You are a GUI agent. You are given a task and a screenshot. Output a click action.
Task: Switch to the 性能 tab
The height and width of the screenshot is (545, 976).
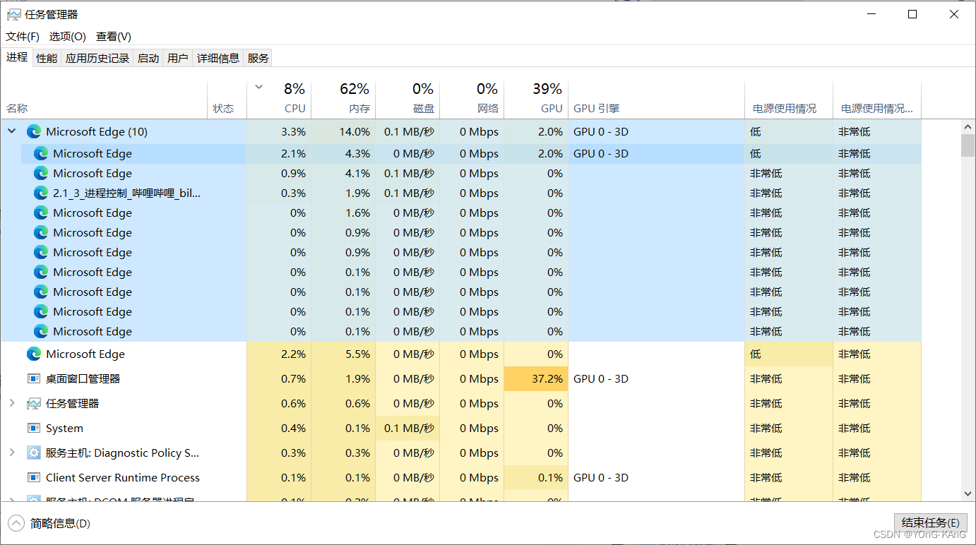click(x=47, y=58)
